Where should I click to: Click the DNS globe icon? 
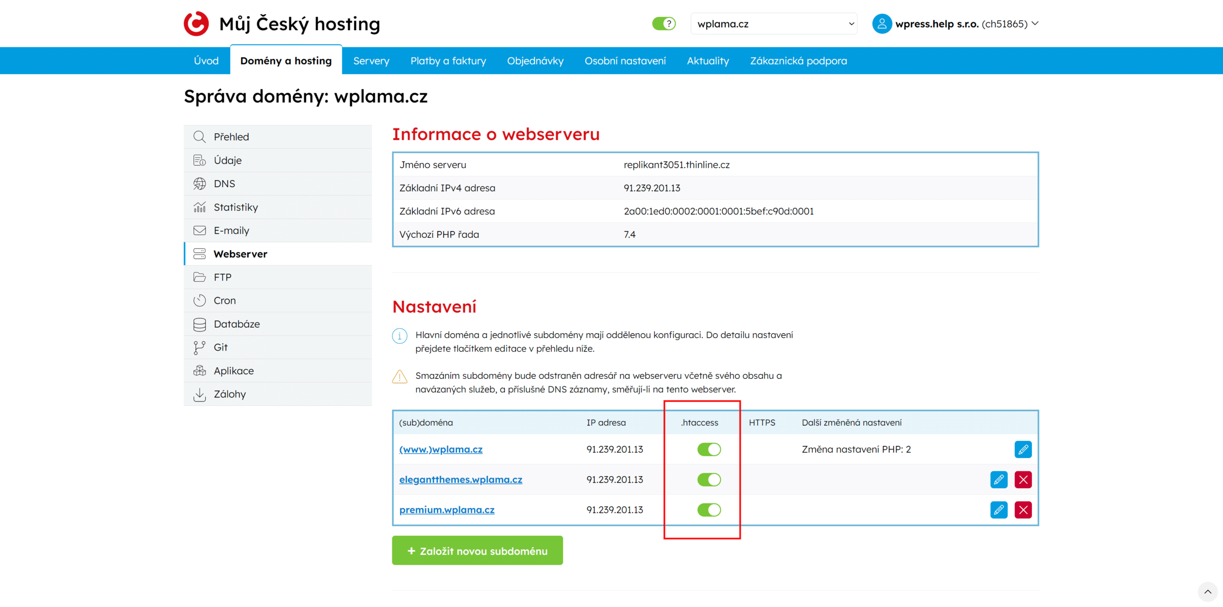[x=199, y=183]
